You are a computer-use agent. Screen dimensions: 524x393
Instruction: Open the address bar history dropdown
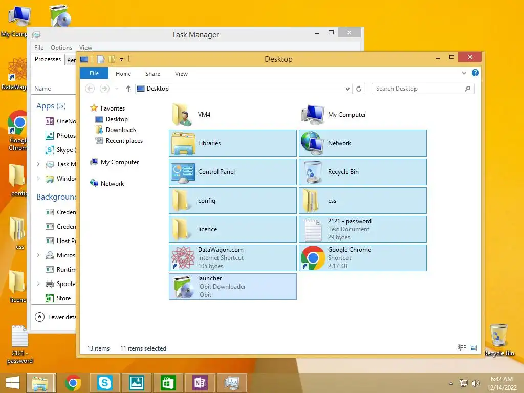tap(347, 89)
